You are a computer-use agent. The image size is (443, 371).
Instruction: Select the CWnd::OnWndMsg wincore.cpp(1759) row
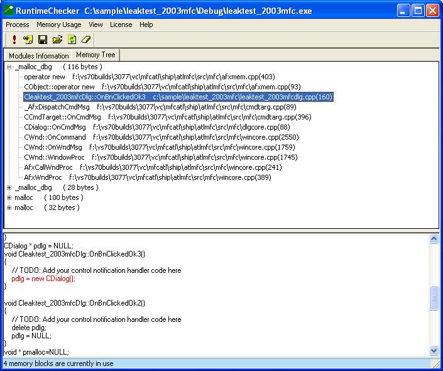[160, 147]
